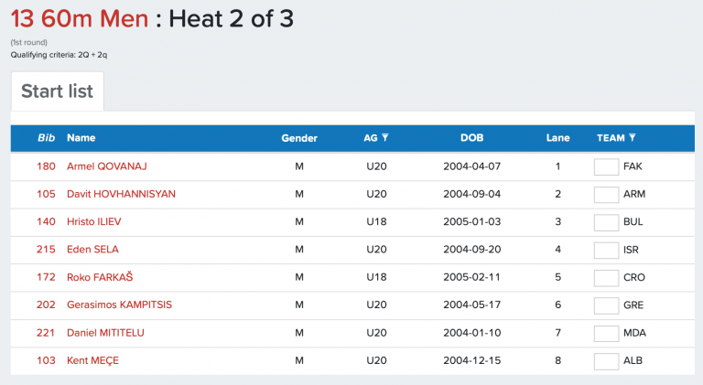Open athlete Davit HOVHANNISYAN profile
Image resolution: width=703 pixels, height=385 pixels.
[121, 194]
